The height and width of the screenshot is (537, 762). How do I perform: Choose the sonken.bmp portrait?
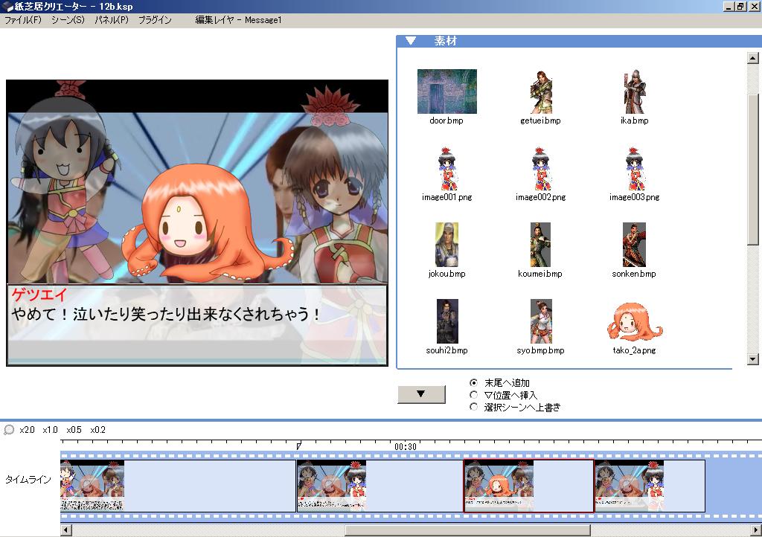[634, 245]
